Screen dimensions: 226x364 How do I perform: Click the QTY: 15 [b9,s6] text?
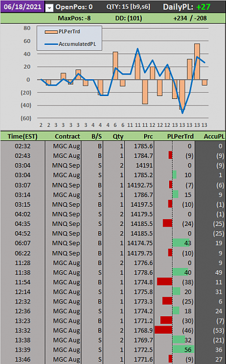128,7
